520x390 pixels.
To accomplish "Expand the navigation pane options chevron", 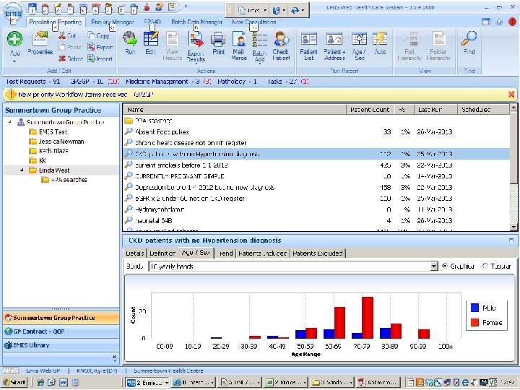I will tap(114, 357).
